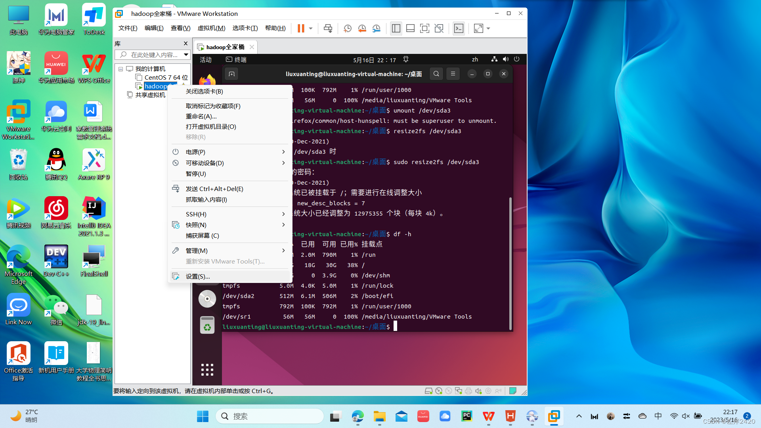This screenshot has height=428, width=761.
Task: Click the terminal search magnifier icon
Action: coord(436,74)
